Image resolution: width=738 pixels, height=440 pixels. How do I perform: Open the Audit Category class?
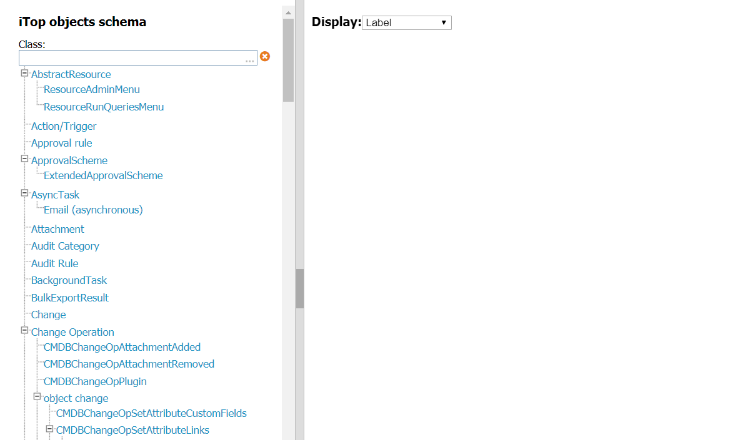pos(65,247)
